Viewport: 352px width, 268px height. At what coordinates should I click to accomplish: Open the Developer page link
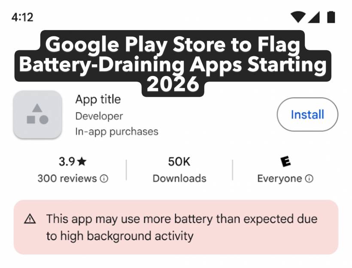99,116
